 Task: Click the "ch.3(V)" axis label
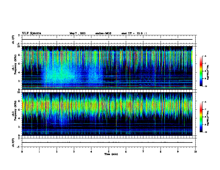tap(13, 143)
